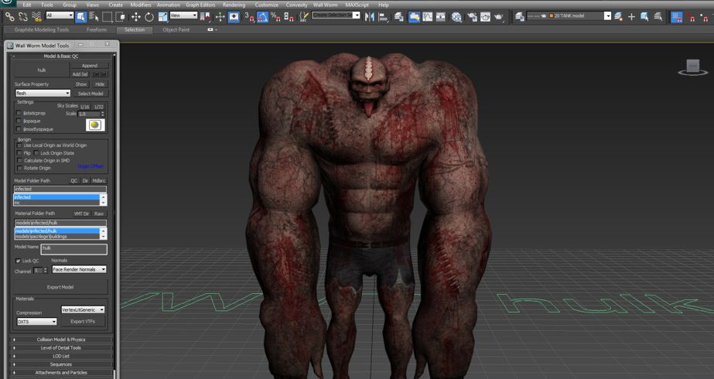Viewport: 714px width, 379px height.
Task: Click the Align tool icon
Action: pos(384,17)
